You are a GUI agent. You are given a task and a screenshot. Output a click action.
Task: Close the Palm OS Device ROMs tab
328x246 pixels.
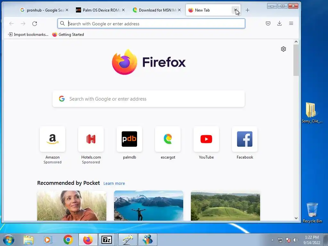[x=123, y=10]
